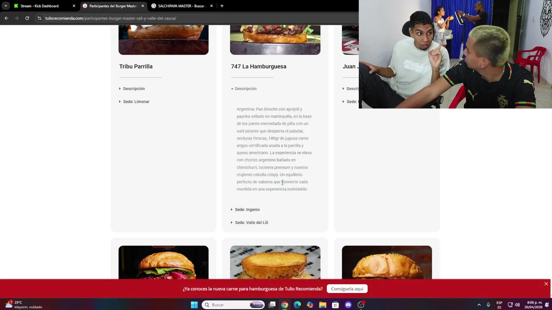Dismiss the red promo banner
Screen dimensions: 552x310
point(546,284)
